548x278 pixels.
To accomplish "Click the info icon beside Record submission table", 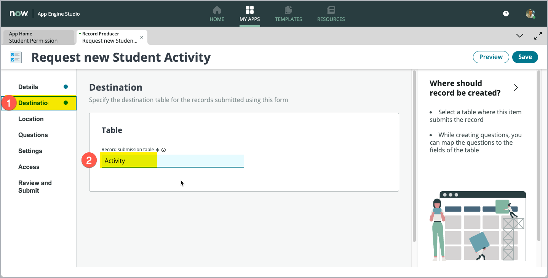I will pos(163,150).
